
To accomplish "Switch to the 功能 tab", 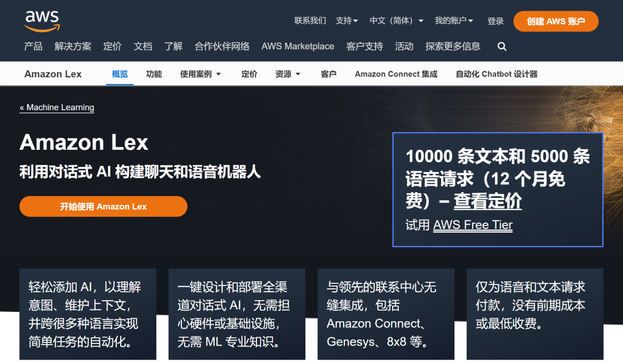I will click(x=154, y=74).
